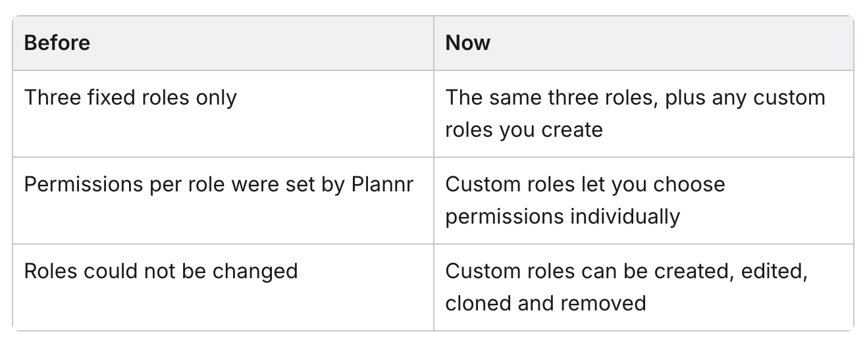Click the "Now" column header

tap(468, 43)
